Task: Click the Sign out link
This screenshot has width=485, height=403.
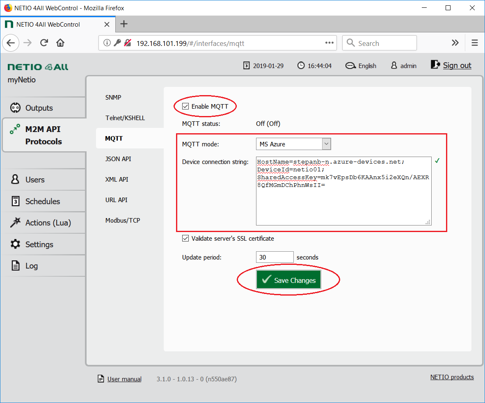Action: (x=457, y=65)
